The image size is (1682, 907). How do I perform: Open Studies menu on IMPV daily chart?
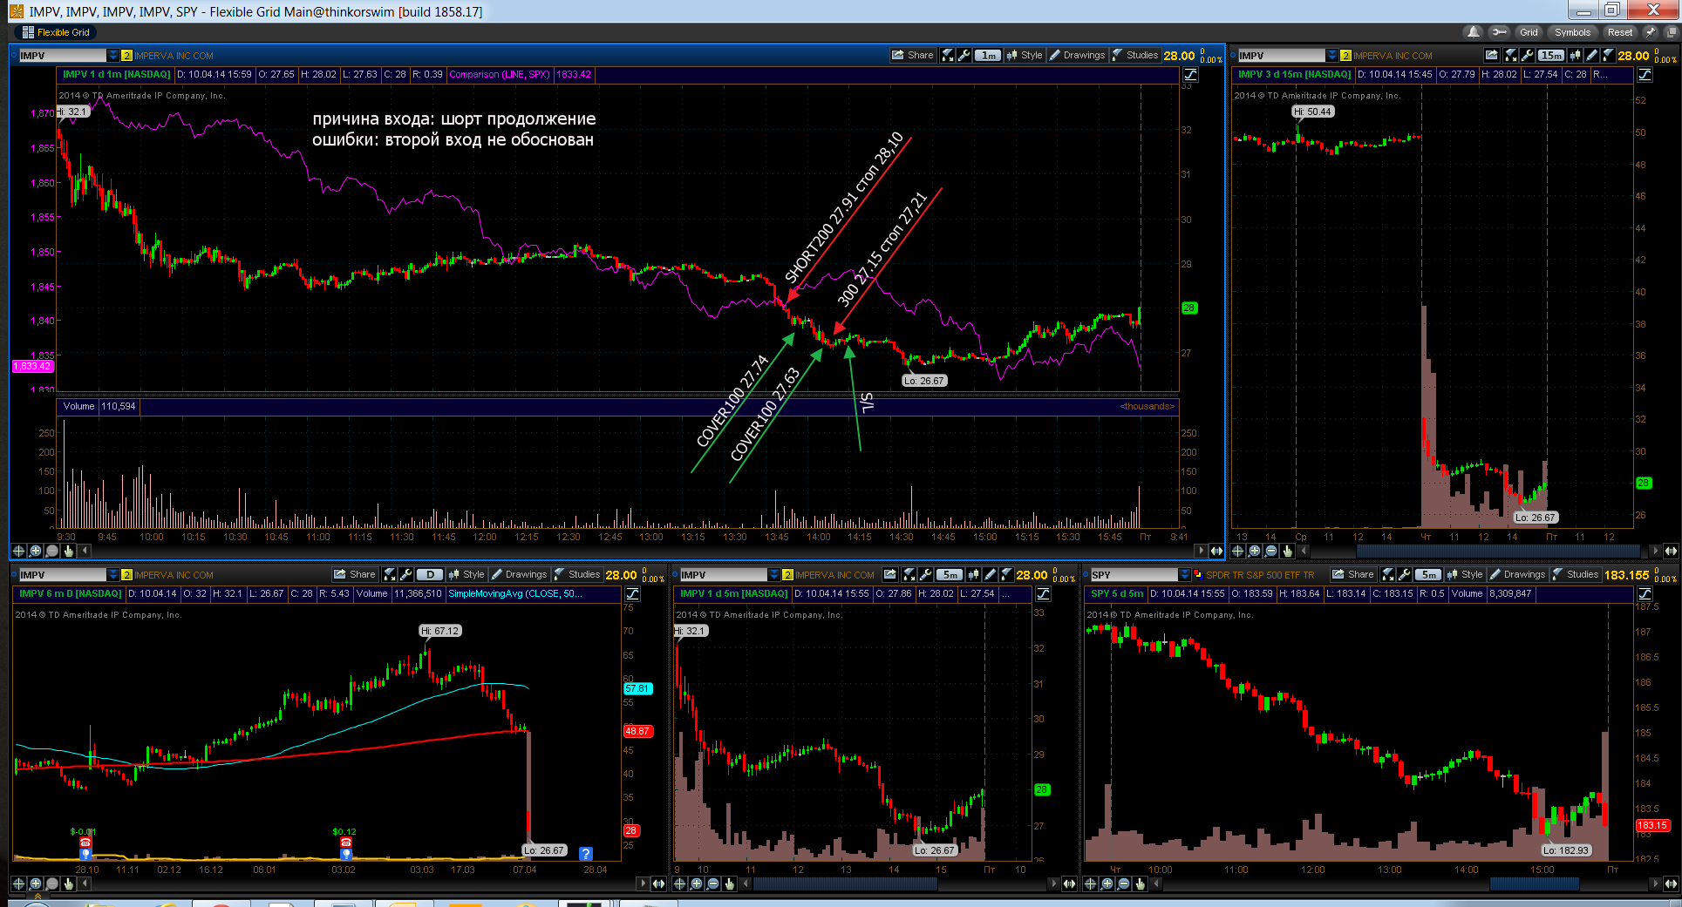[x=577, y=574]
